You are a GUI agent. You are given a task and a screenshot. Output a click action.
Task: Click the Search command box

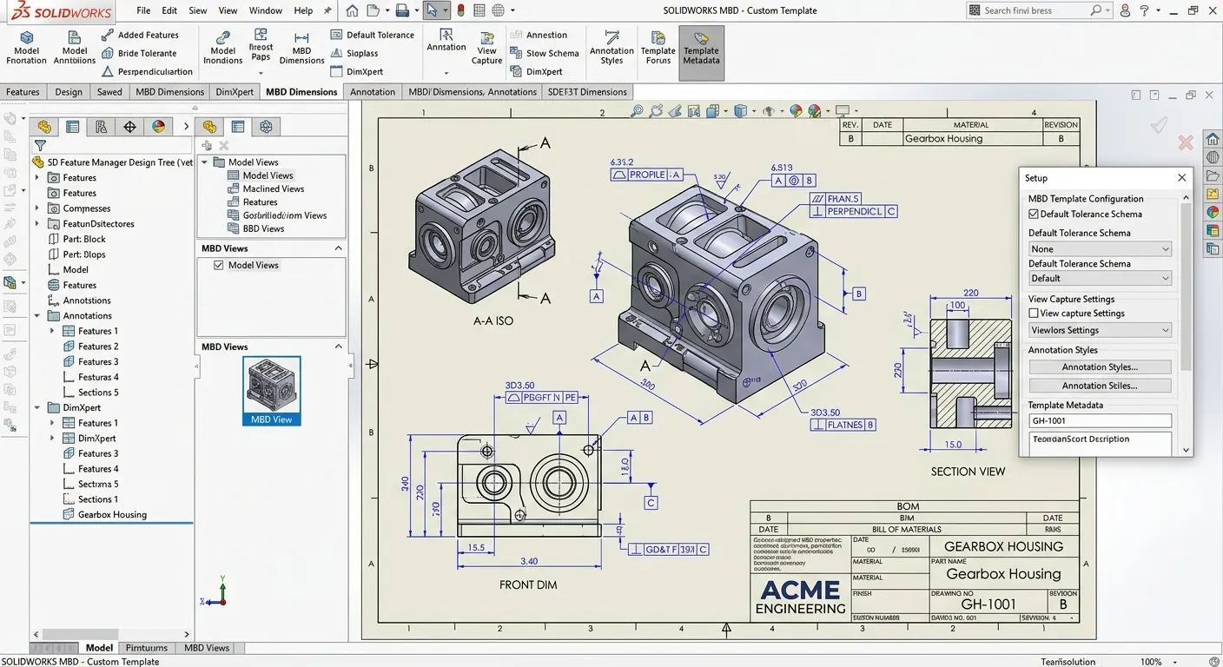[x=1039, y=10]
